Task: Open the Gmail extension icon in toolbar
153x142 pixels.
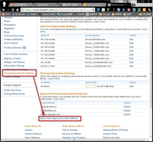Action: [x=129, y=10]
